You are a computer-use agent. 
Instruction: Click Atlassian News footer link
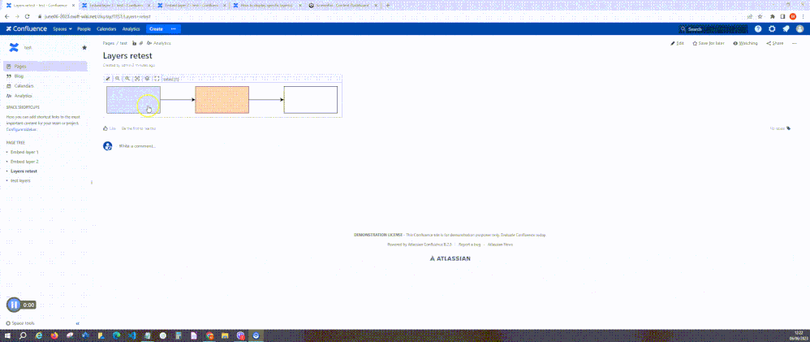pos(500,245)
